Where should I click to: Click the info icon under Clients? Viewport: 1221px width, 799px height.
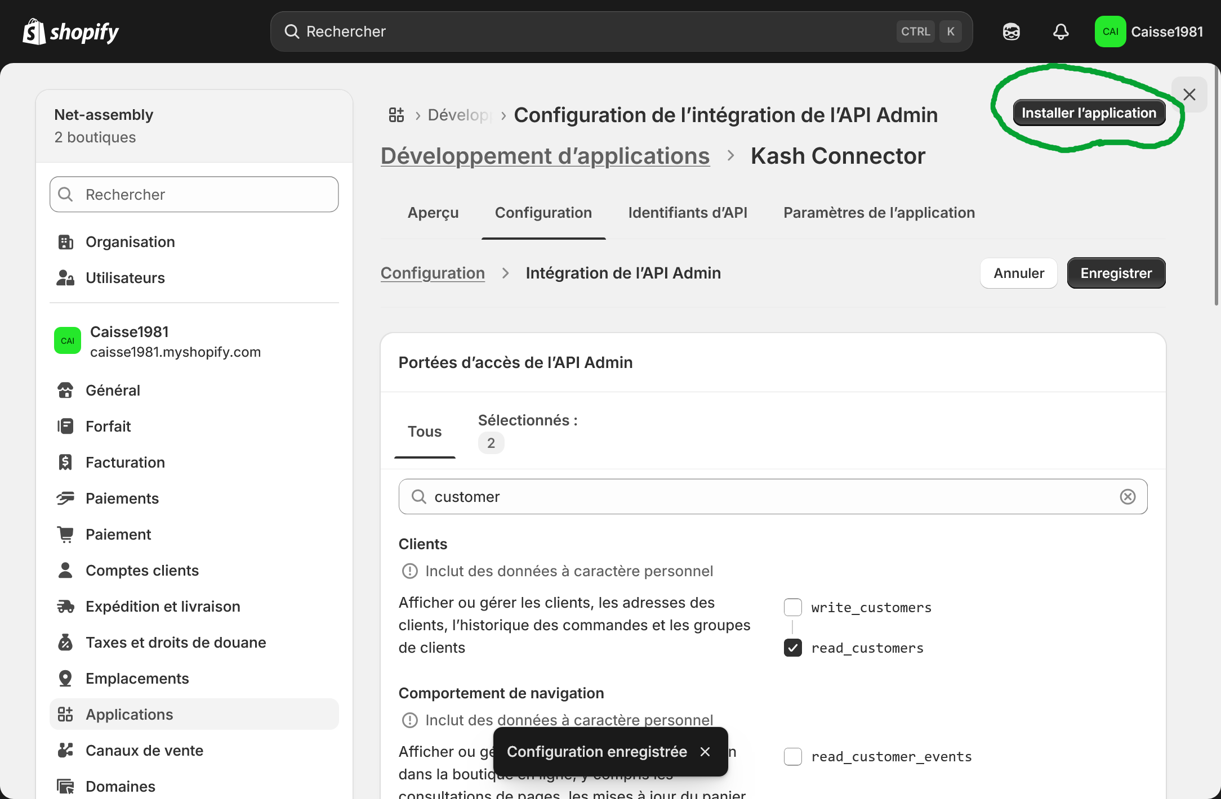pos(409,571)
